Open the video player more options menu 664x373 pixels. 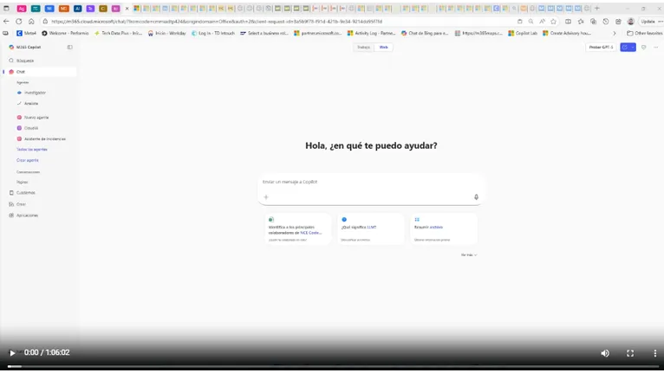pos(654,353)
